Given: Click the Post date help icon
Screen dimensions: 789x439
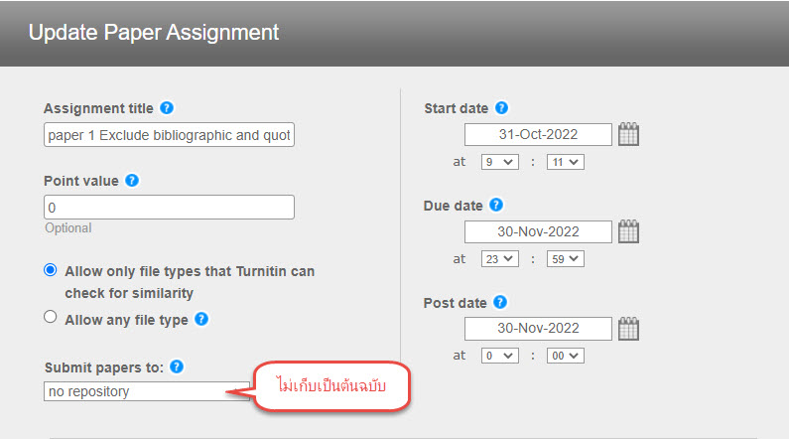Looking at the screenshot, I should [501, 302].
